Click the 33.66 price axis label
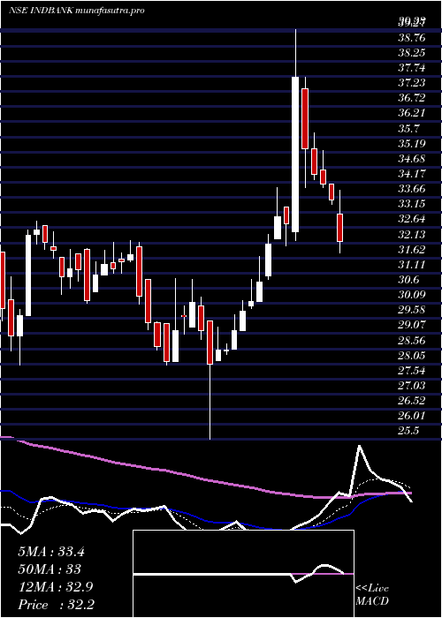 412,189
